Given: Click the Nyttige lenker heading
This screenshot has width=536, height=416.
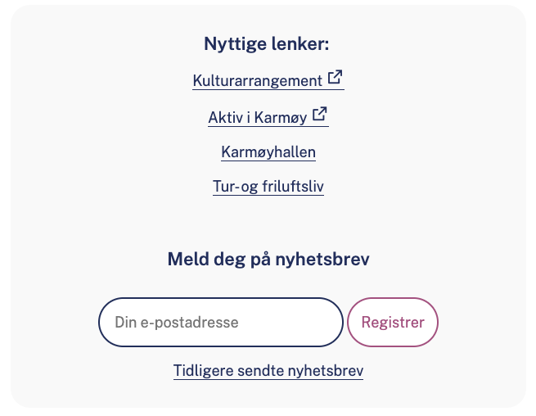Looking at the screenshot, I should coord(272,44).
